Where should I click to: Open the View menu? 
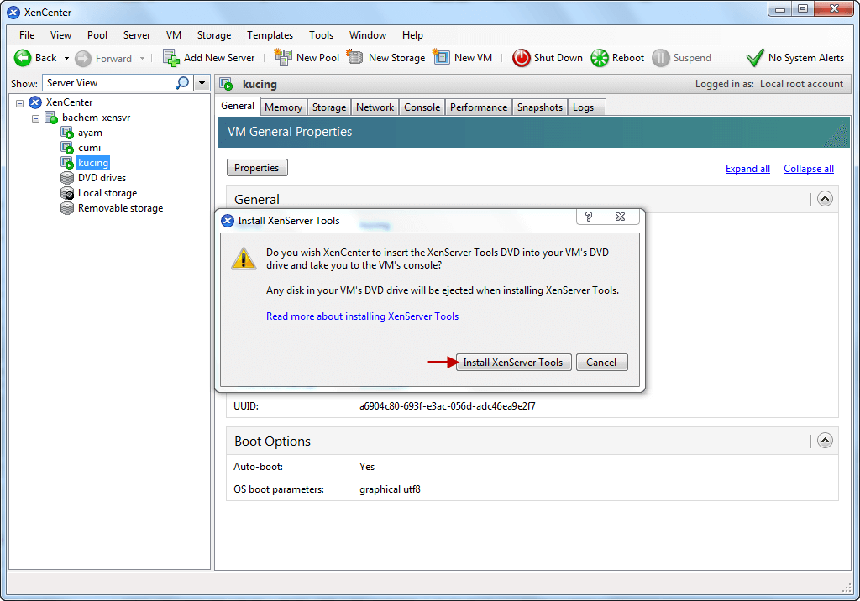(60, 35)
